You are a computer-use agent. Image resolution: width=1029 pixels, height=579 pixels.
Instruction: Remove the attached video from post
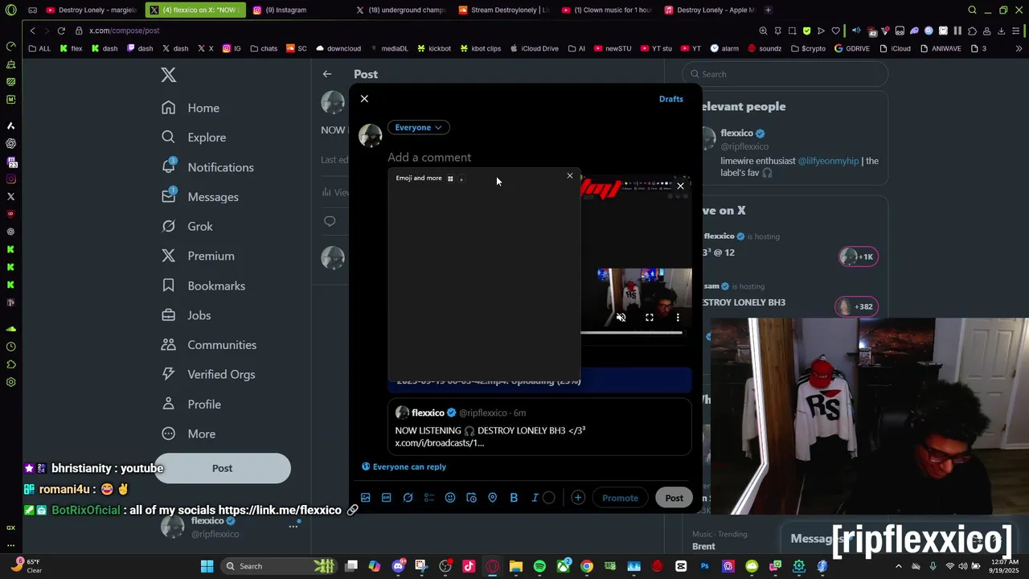680,186
